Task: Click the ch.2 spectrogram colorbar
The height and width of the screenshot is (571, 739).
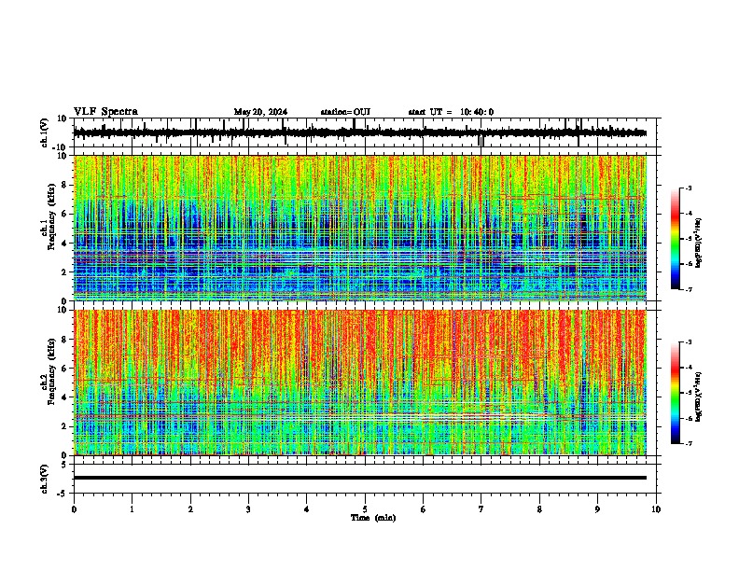Action: (675, 393)
